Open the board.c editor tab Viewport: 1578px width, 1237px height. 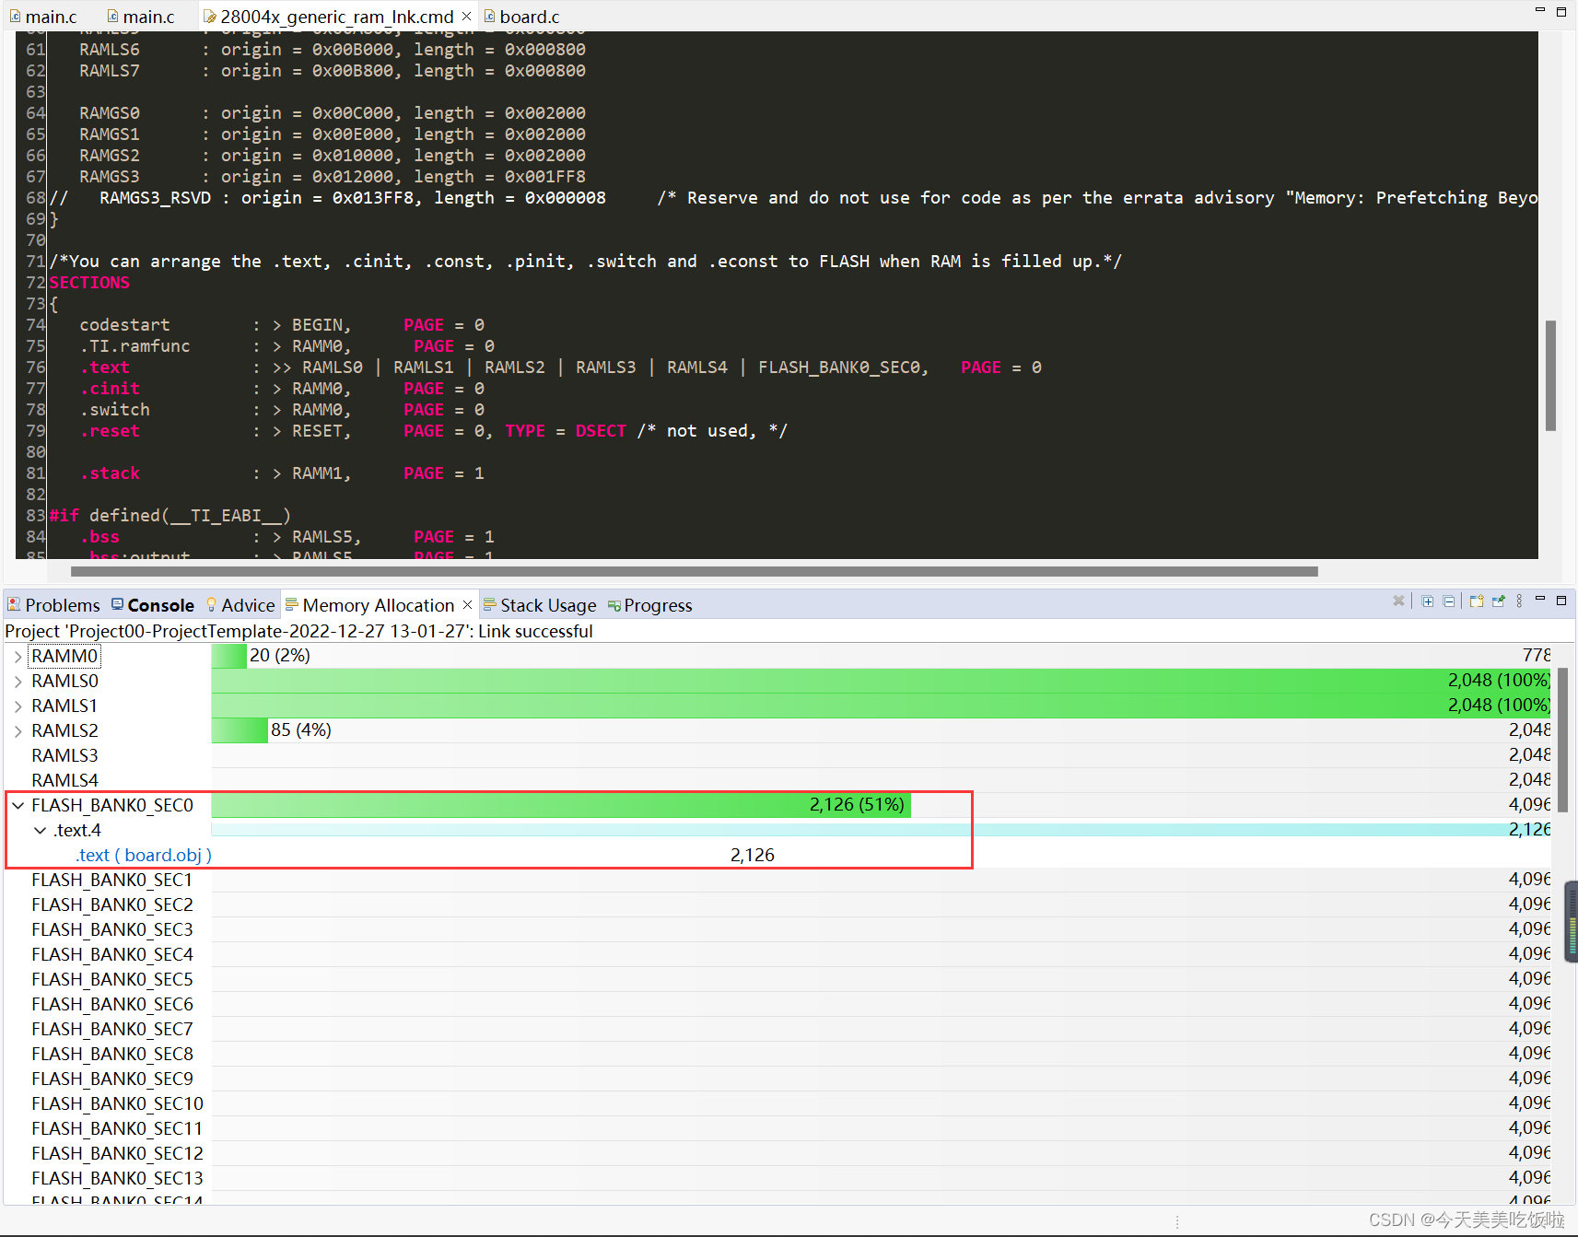pyautogui.click(x=530, y=16)
